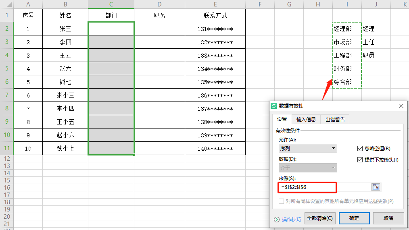
Task: Click the cell containing 财务部
Action: point(347,68)
